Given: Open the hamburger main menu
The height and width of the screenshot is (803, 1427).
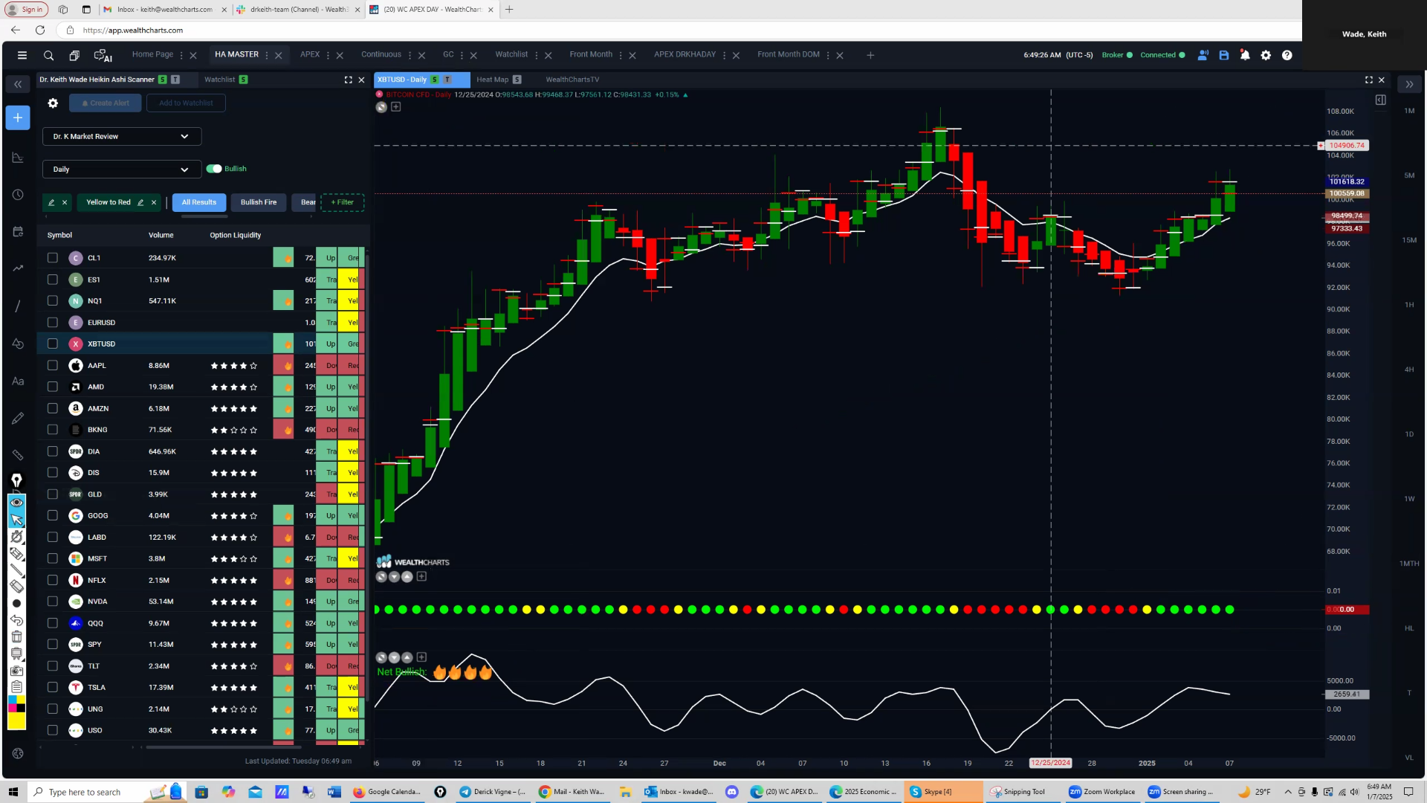Looking at the screenshot, I should 22,55.
